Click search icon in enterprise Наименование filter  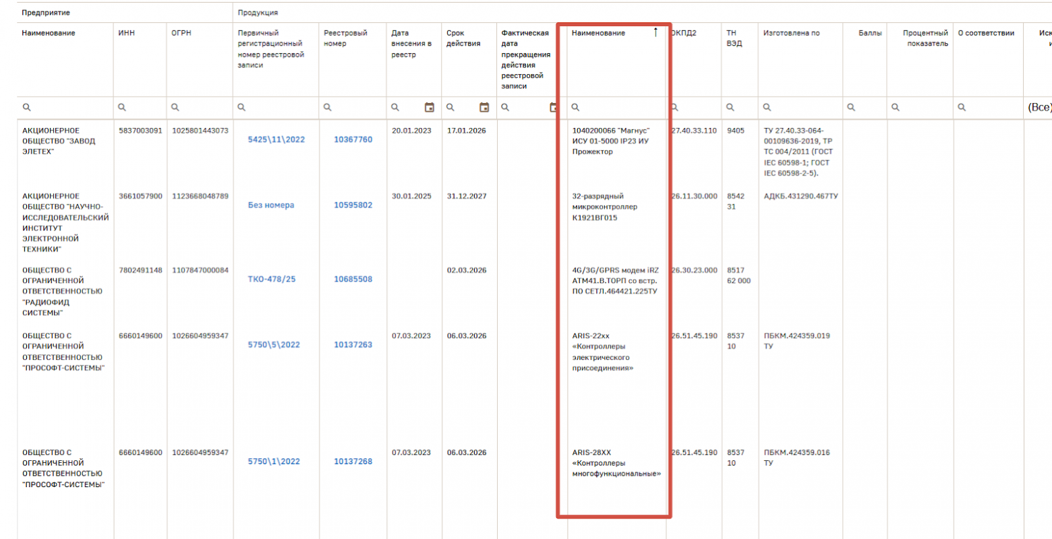pos(26,107)
